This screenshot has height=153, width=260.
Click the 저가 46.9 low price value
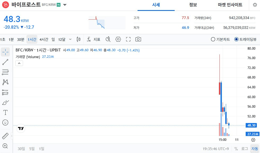[x=185, y=28]
